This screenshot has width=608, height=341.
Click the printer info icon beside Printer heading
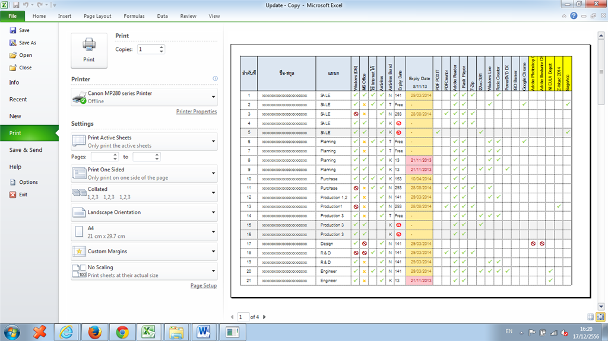215,78
